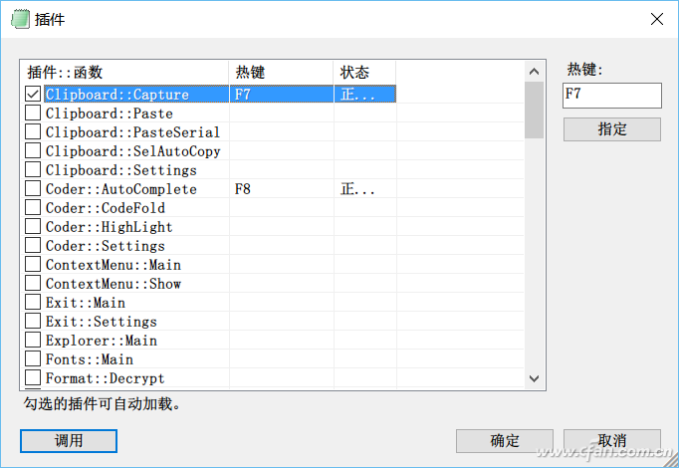Enable the ContextMenu::Show checkbox
Image resolution: width=679 pixels, height=468 pixels.
point(33,284)
